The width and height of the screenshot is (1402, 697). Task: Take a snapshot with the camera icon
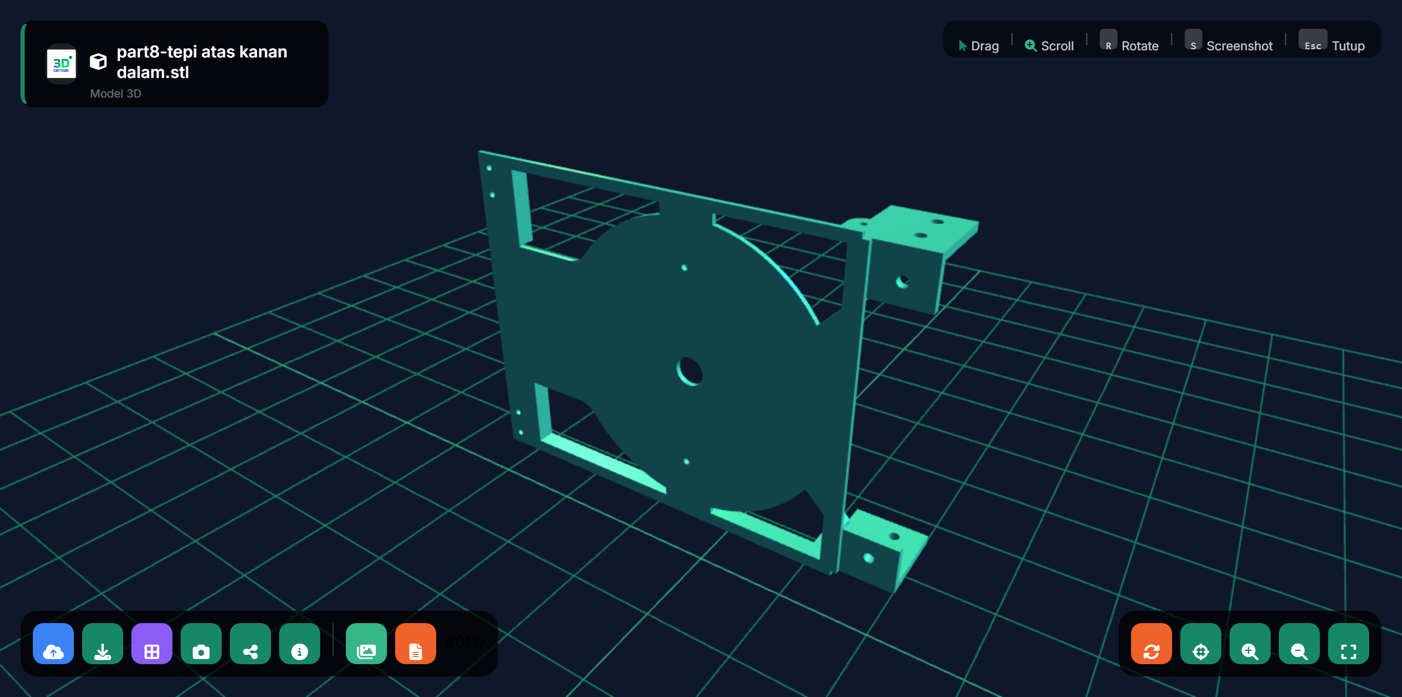tap(201, 644)
